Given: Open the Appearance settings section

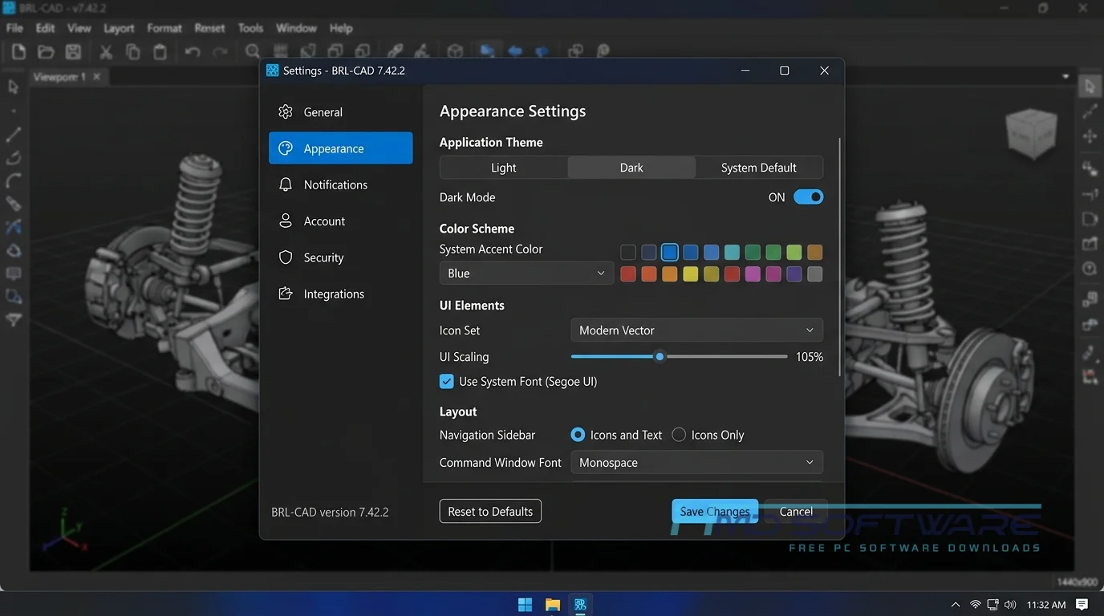Looking at the screenshot, I should tap(341, 148).
